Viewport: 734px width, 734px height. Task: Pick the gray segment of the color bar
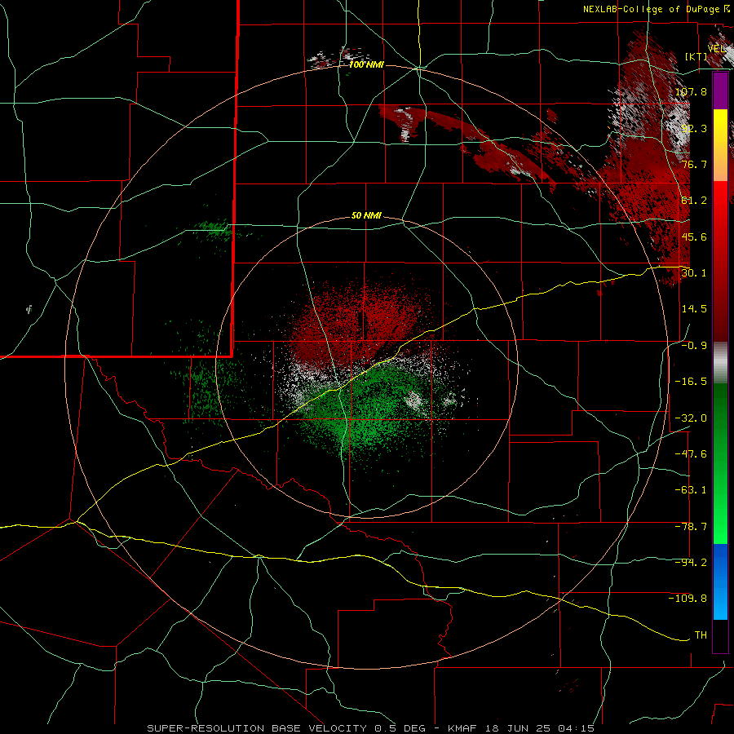(720, 363)
